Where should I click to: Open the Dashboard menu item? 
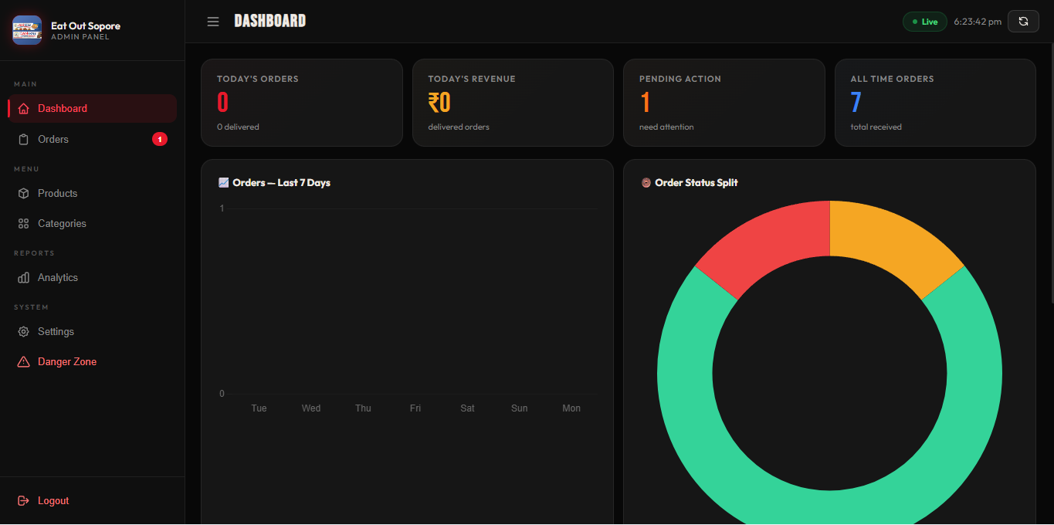click(x=93, y=109)
